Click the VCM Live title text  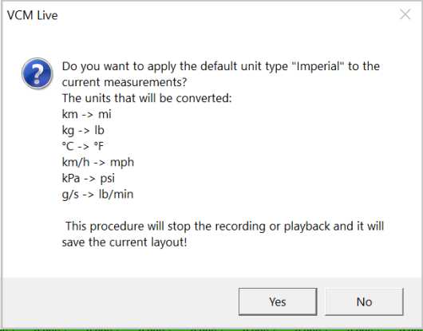pyautogui.click(x=33, y=15)
